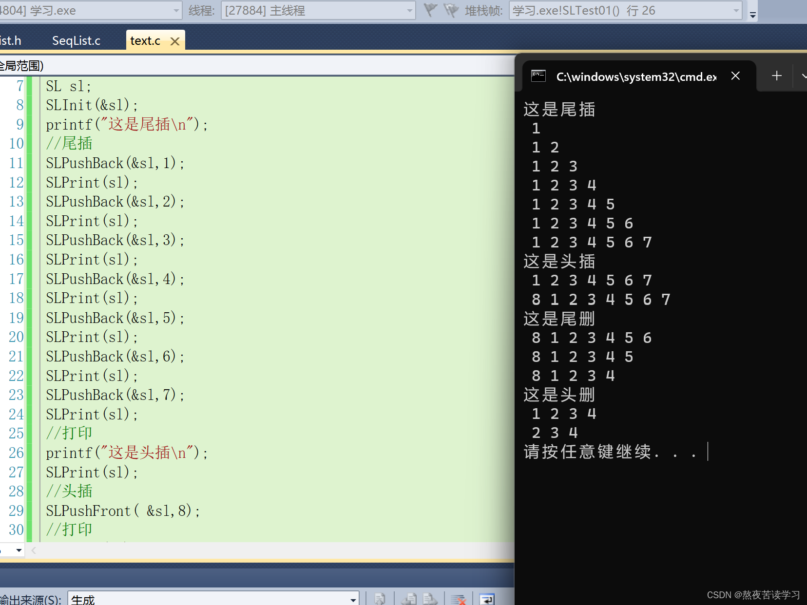The width and height of the screenshot is (807, 605).
Task: Click the clear all output icon with red X
Action: [459, 599]
